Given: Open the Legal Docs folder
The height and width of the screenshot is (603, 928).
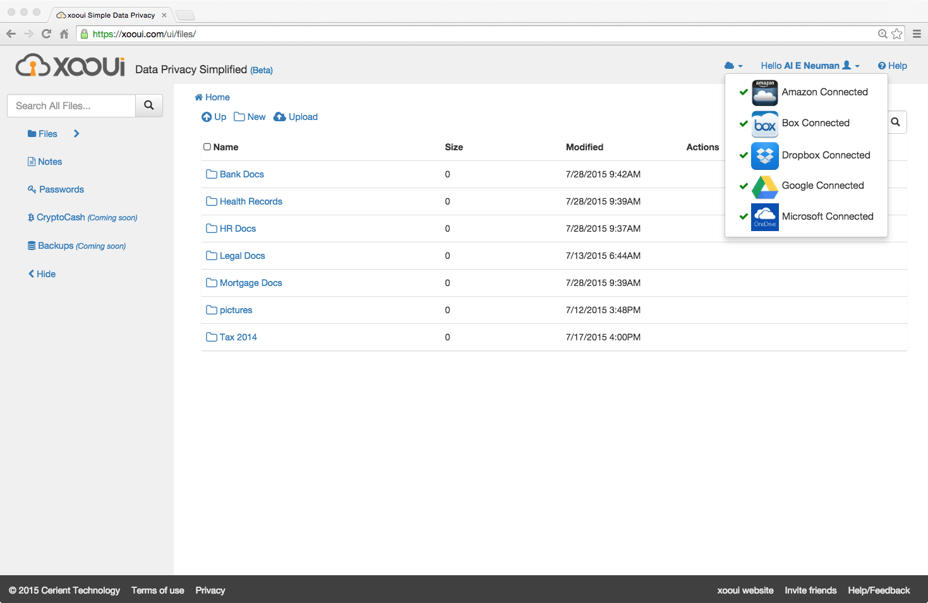Looking at the screenshot, I should point(243,256).
